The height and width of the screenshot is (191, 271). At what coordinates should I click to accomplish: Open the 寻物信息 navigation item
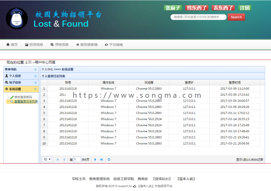pyautogui.click(x=60, y=45)
